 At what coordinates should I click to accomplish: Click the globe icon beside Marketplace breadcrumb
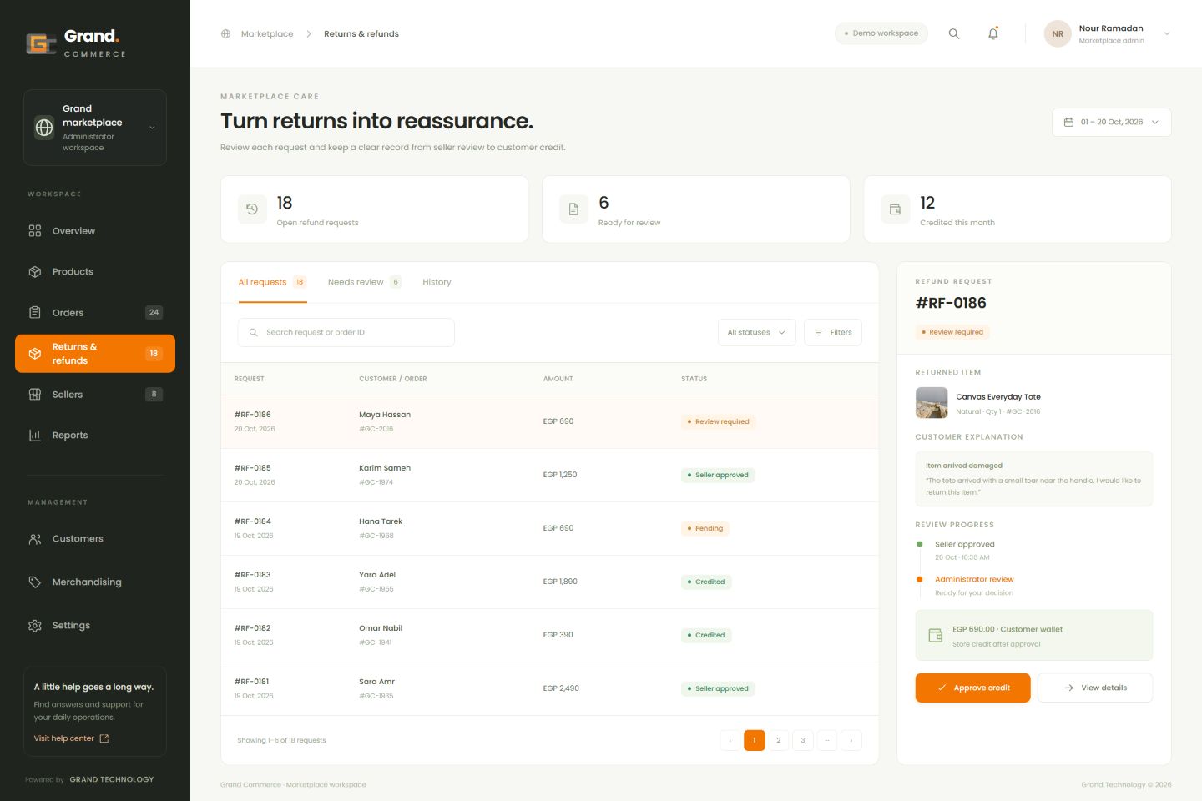pyautogui.click(x=225, y=34)
